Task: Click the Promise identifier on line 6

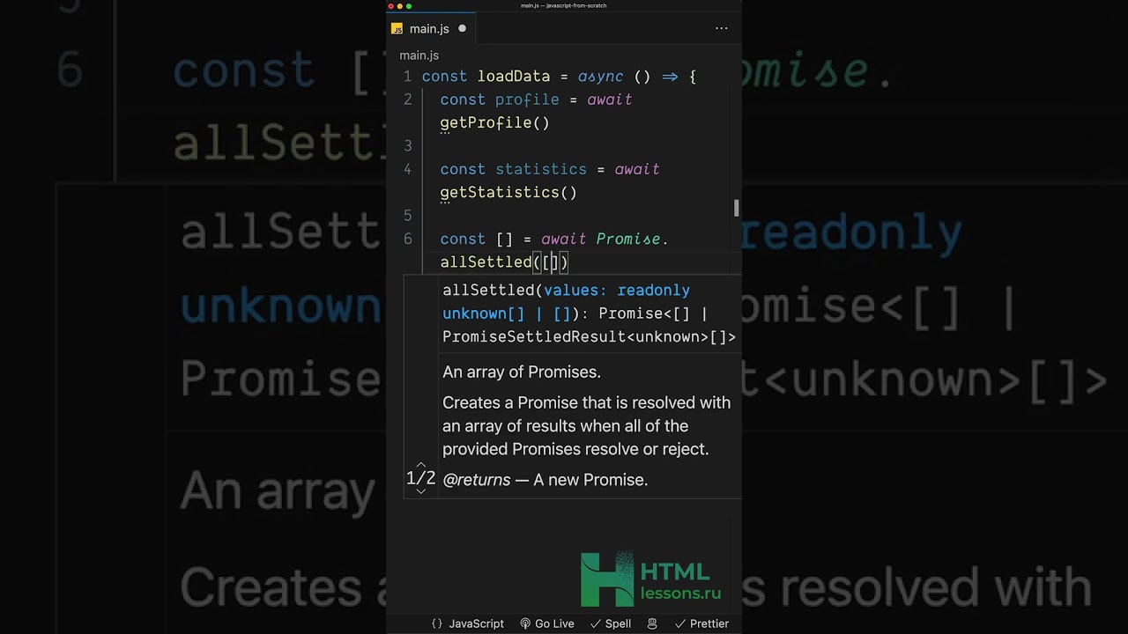Action: (628, 239)
